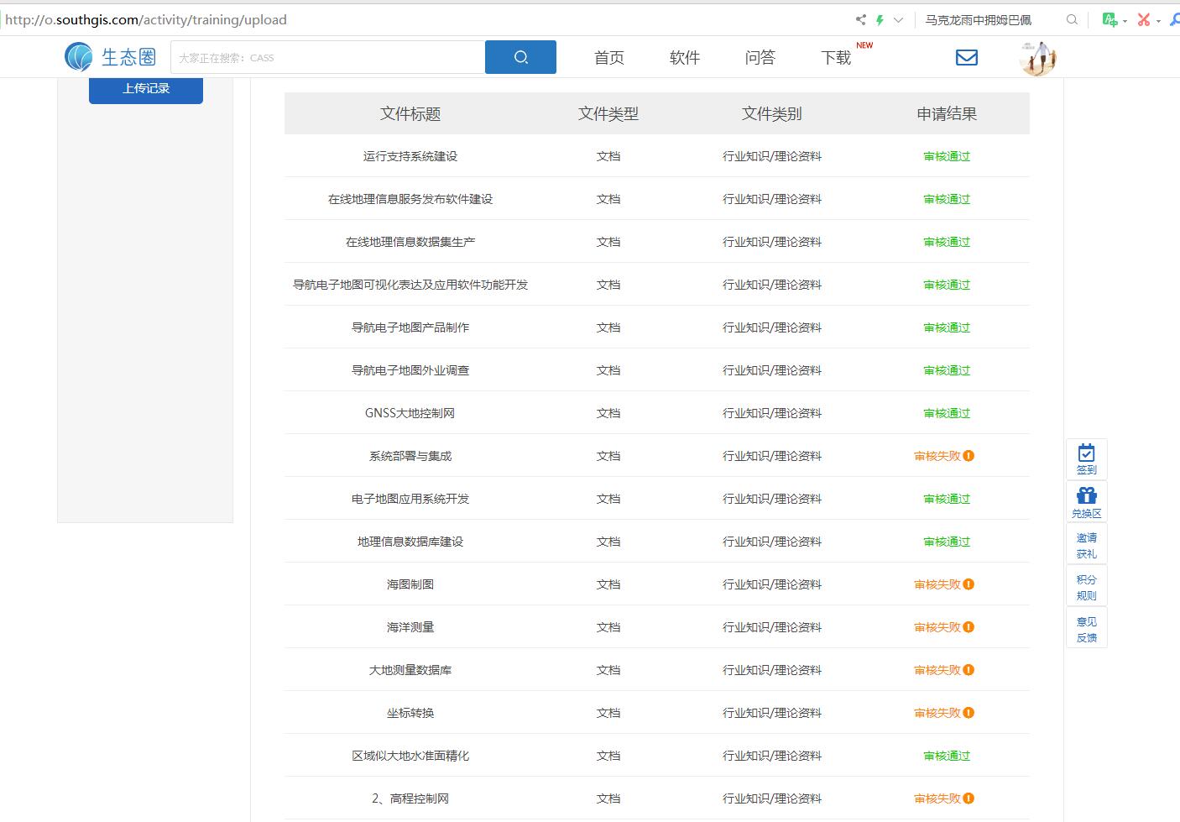Click the red scissors screenshot icon

[1143, 19]
